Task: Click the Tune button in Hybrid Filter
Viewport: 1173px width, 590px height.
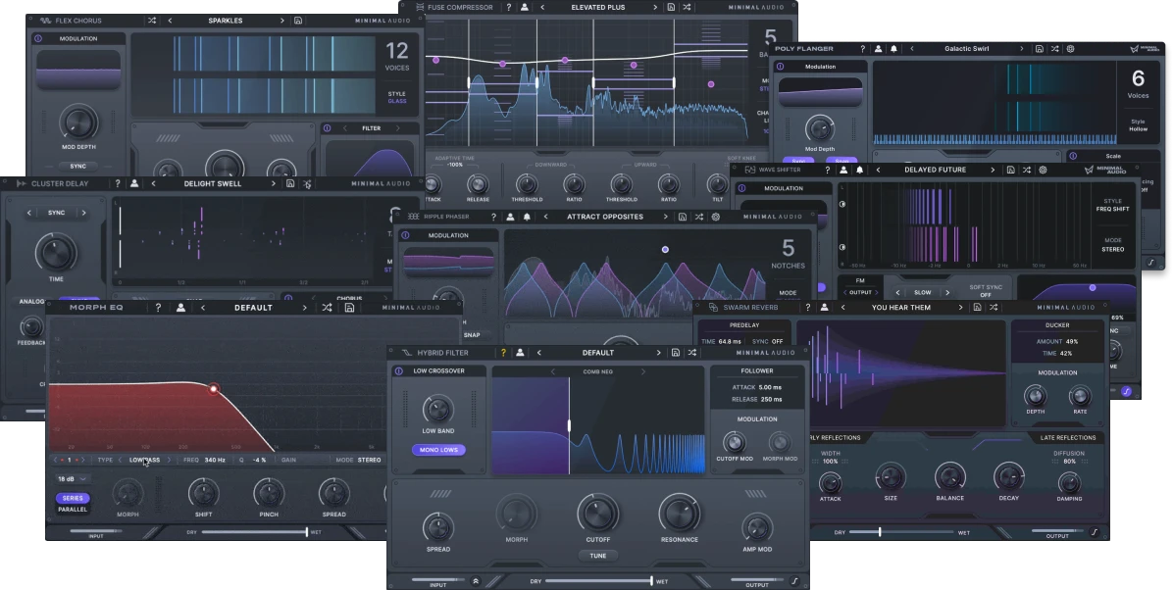Action: pos(597,556)
